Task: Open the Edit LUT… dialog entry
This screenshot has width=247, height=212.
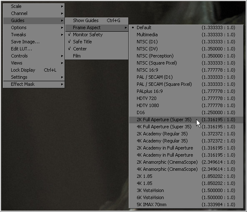Action: 34,49
